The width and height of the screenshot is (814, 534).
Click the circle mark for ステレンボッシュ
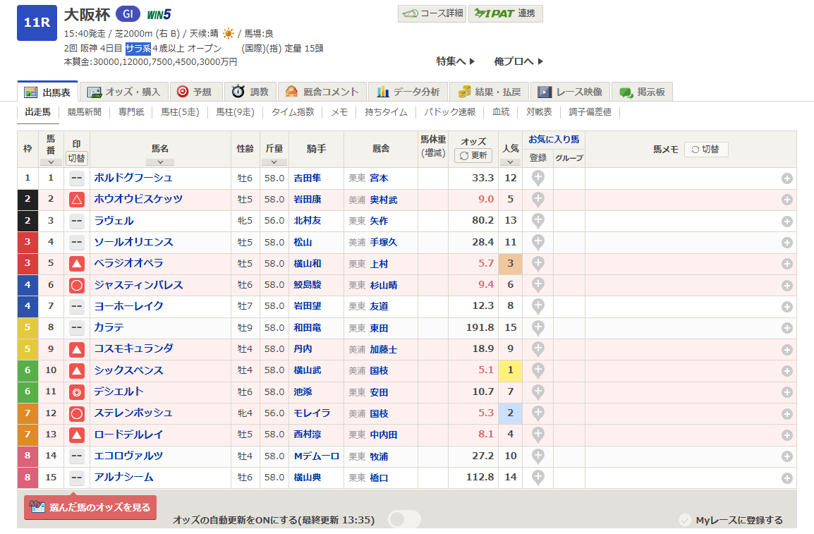pos(77,413)
